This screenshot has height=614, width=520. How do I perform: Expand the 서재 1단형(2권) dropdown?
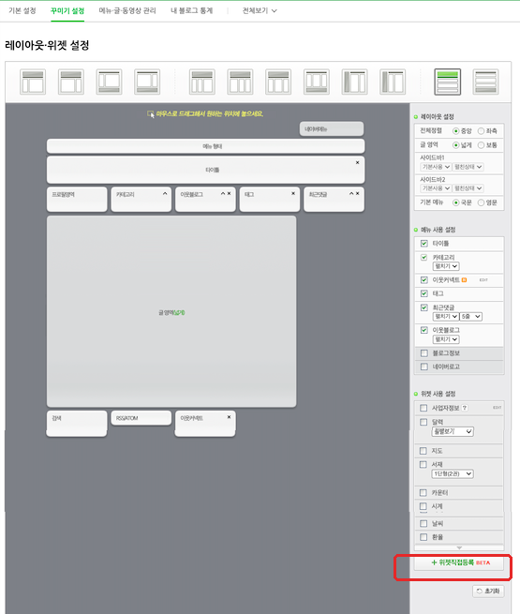pyautogui.click(x=453, y=473)
